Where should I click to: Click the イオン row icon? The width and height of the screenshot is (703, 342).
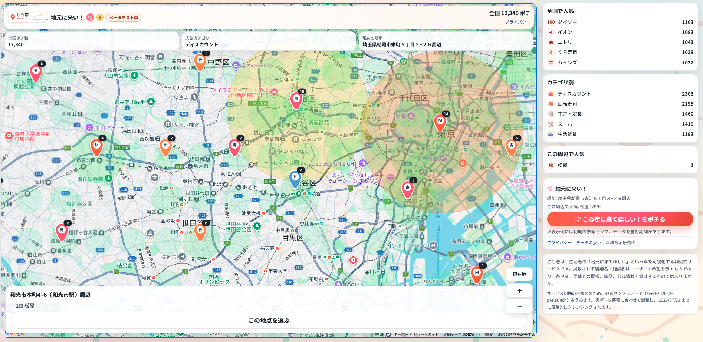pos(551,32)
